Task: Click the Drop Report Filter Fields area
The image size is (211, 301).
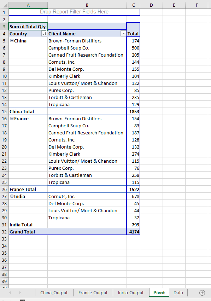Action: pos(74,12)
